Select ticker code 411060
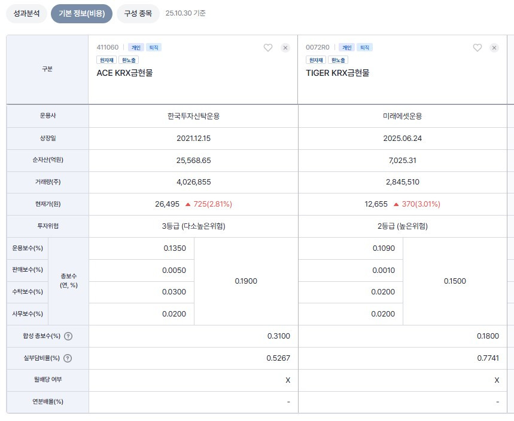 (x=108, y=47)
